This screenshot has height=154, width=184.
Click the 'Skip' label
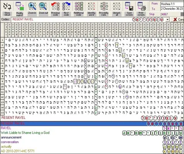pyautogui.click(x=152, y=14)
